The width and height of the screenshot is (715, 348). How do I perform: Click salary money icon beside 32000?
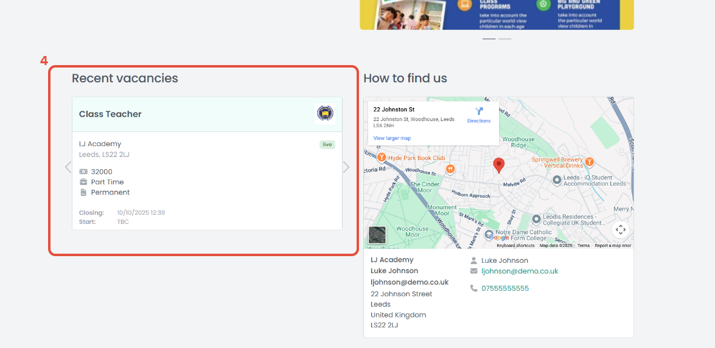tap(83, 172)
